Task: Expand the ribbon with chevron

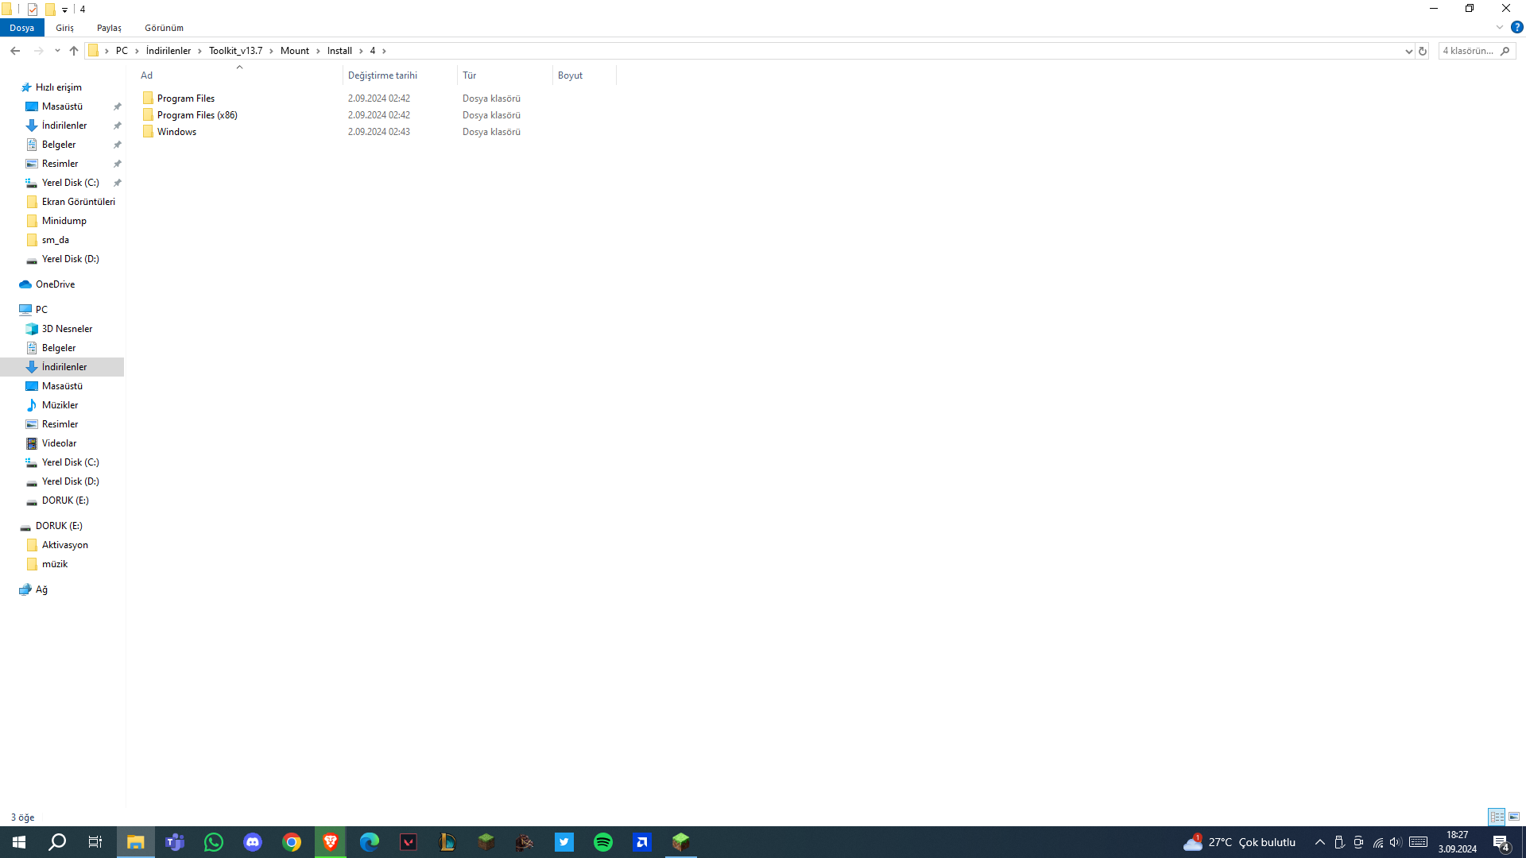Action: pyautogui.click(x=1500, y=27)
